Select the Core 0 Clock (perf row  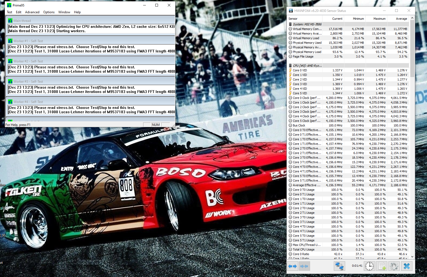point(348,98)
